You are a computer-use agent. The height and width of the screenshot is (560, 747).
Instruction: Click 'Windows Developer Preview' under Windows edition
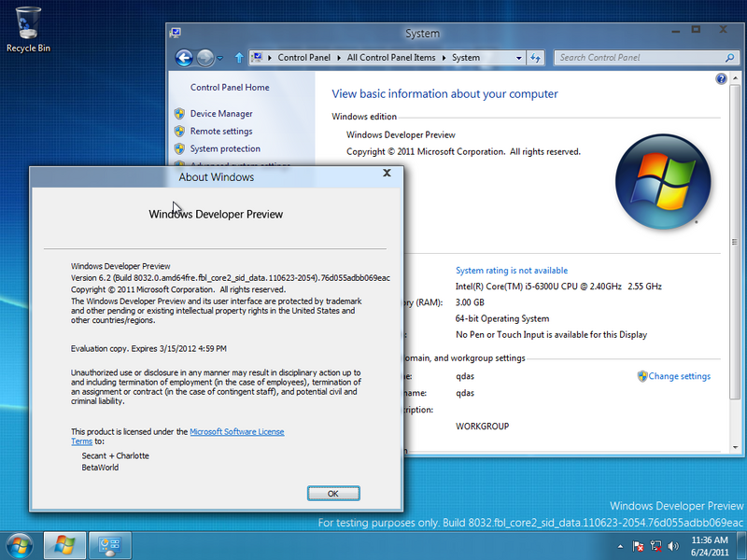point(401,134)
